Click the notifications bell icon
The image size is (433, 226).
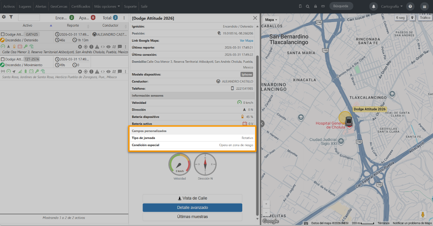tap(373, 6)
